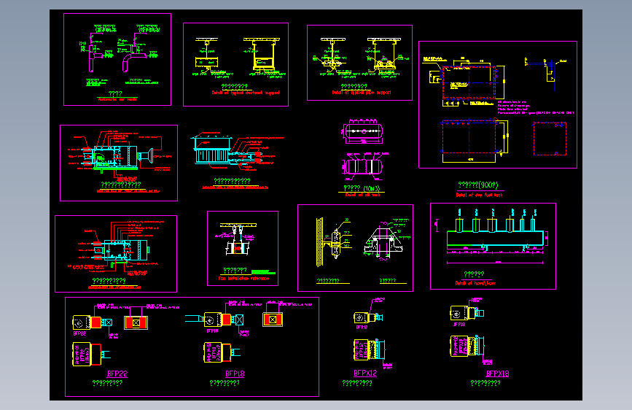Click the magenta oil tank plan view drawing
This screenshot has width=632, height=410.
click(x=363, y=131)
